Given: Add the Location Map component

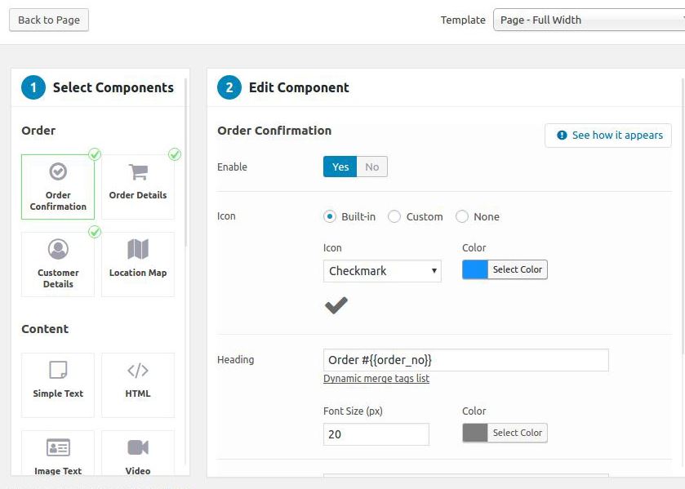Looking at the screenshot, I should [x=138, y=265].
